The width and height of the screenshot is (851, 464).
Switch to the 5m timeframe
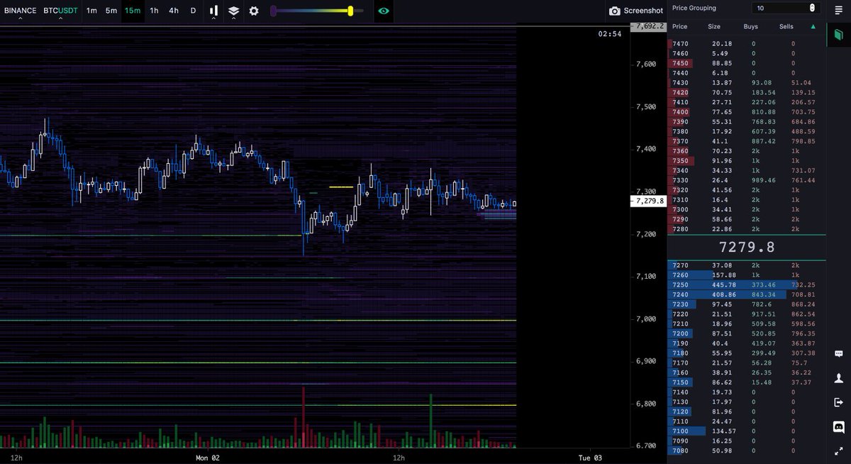(111, 11)
